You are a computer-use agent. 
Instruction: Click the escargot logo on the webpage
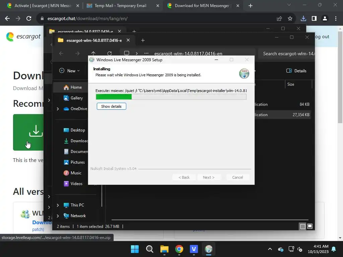coord(23,36)
